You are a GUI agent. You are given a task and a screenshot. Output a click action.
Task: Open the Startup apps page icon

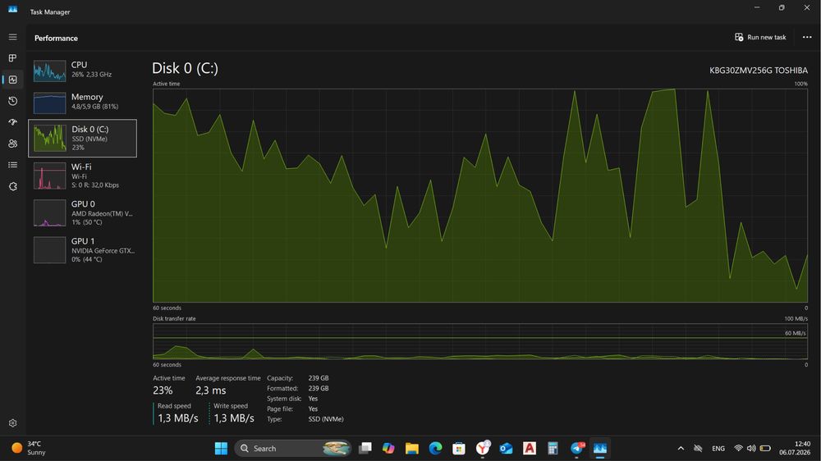point(12,122)
